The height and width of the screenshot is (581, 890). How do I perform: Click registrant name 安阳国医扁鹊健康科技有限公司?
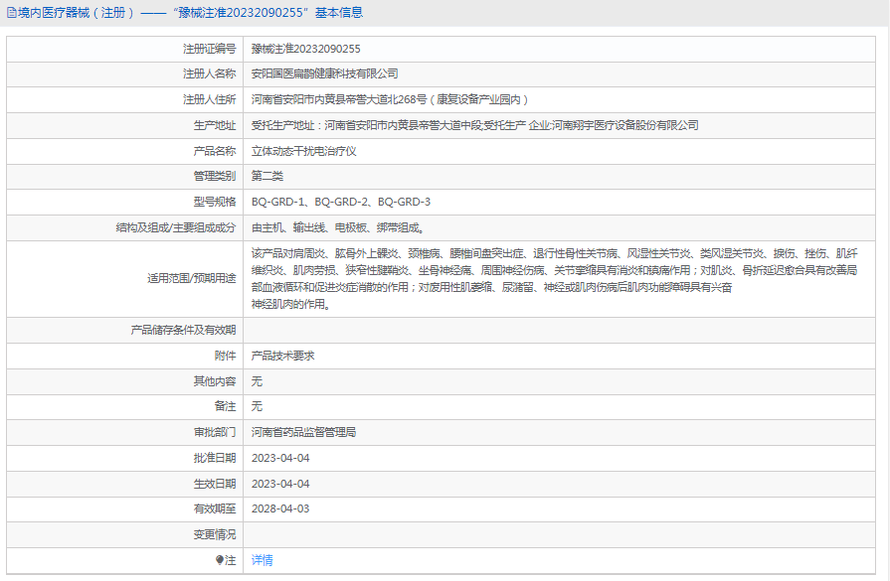point(324,74)
